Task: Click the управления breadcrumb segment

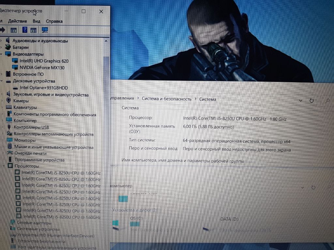Action: pos(122,98)
